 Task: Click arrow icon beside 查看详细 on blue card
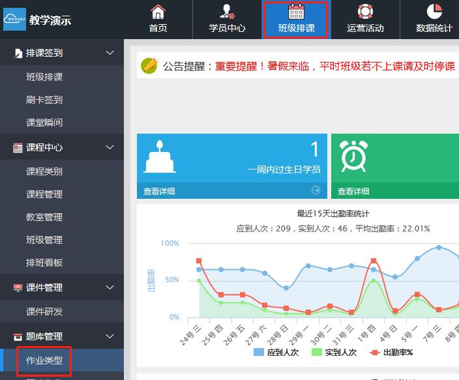coord(316,191)
